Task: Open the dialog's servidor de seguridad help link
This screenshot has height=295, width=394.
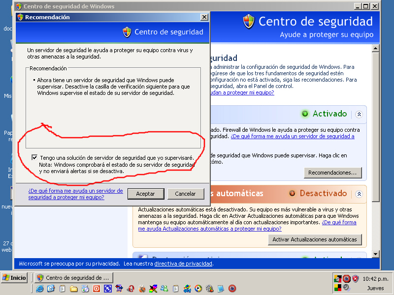Action: 76,194
